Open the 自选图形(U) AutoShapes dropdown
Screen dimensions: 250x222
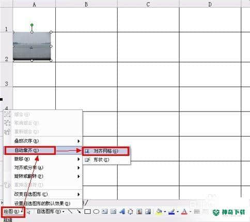click(x=50, y=212)
